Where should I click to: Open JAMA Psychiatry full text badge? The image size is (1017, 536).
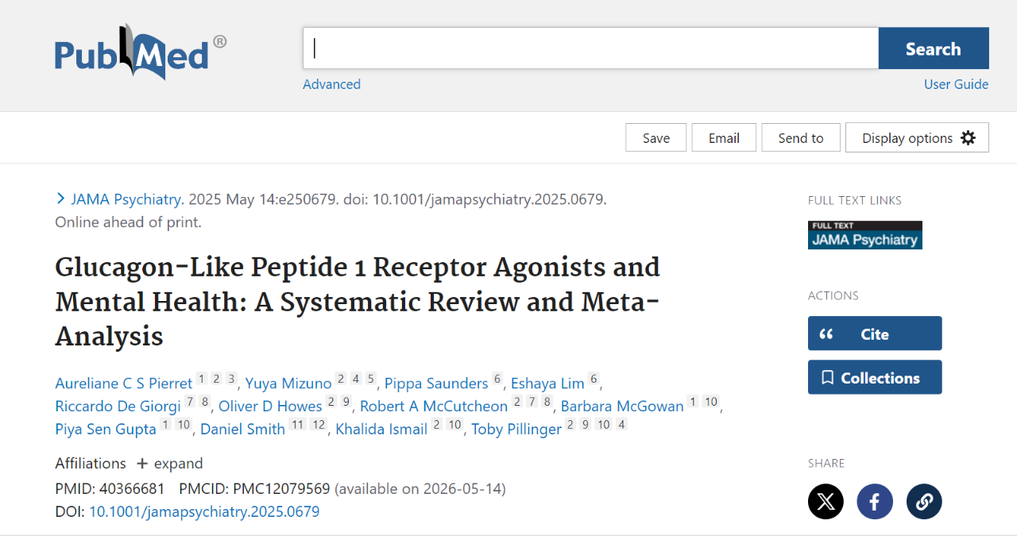tap(865, 235)
